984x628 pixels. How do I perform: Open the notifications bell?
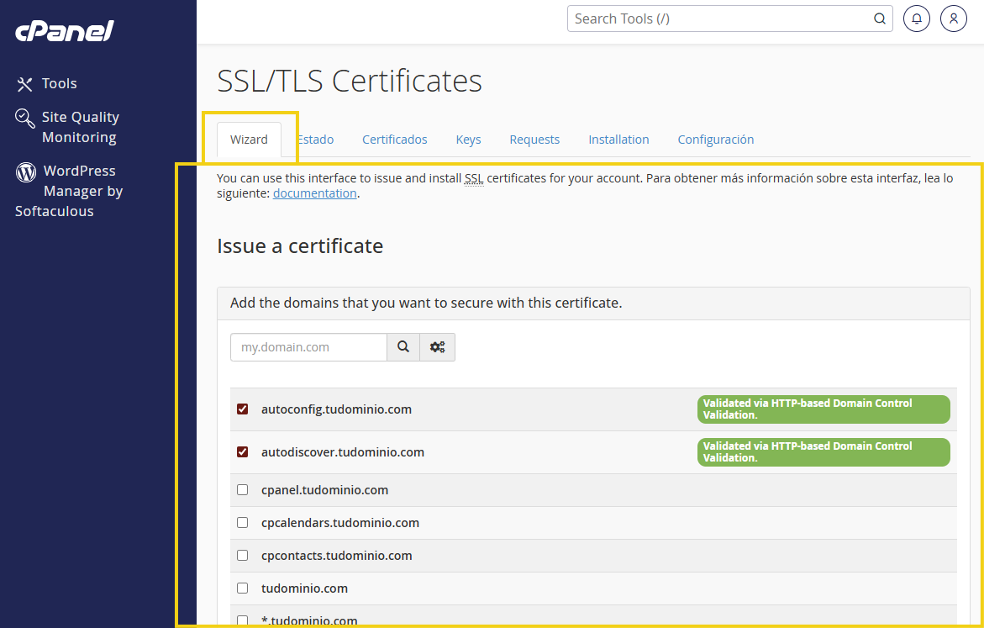point(916,18)
